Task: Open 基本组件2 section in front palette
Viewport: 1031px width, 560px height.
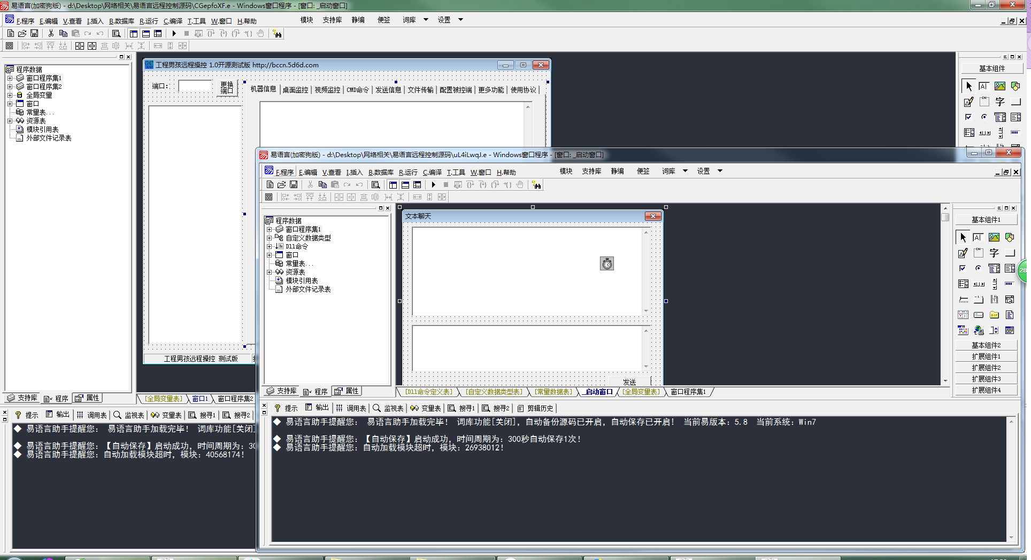Action: 986,345
